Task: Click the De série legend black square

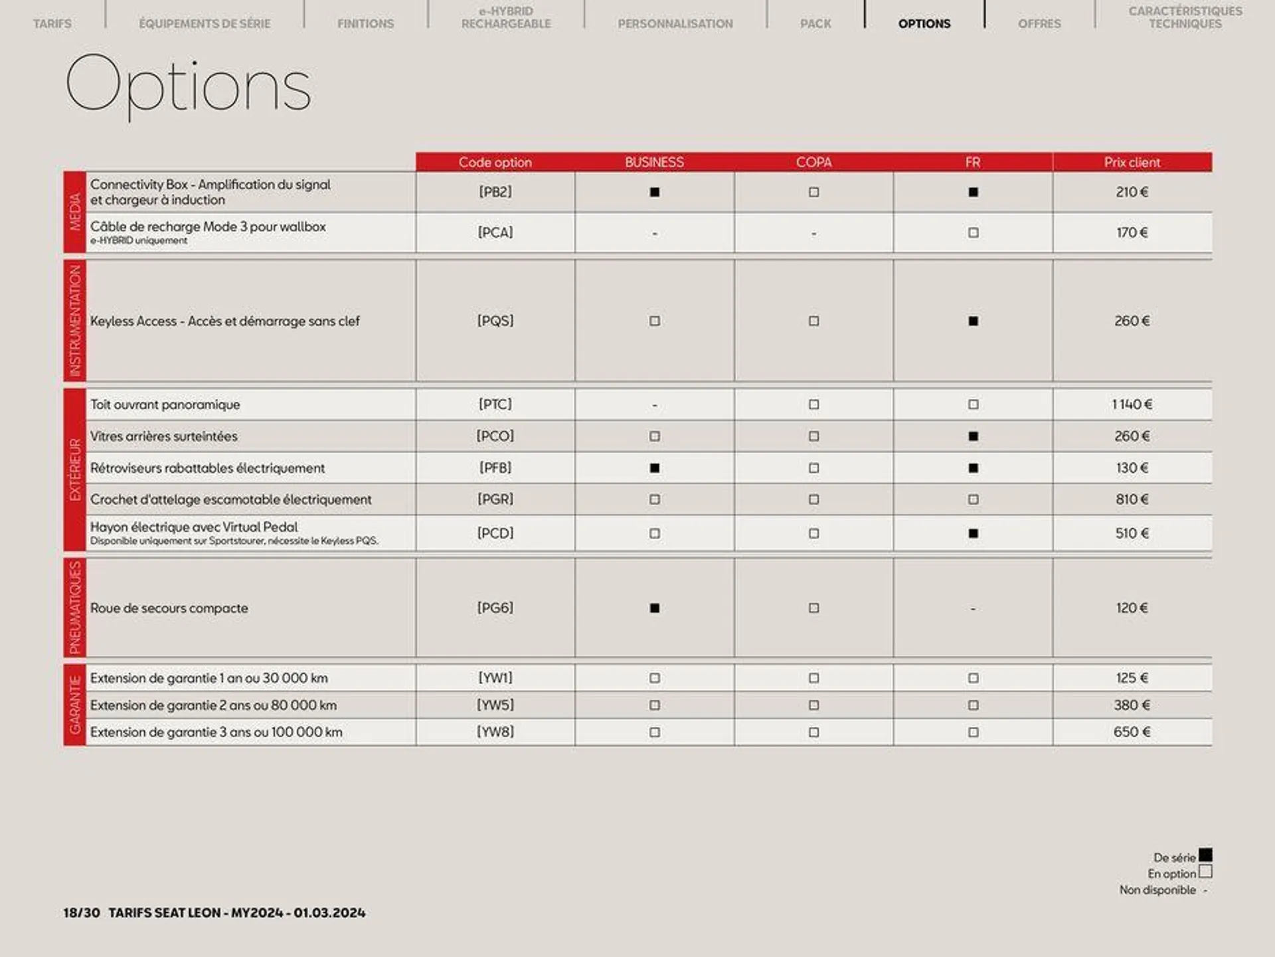Action: (x=1205, y=855)
